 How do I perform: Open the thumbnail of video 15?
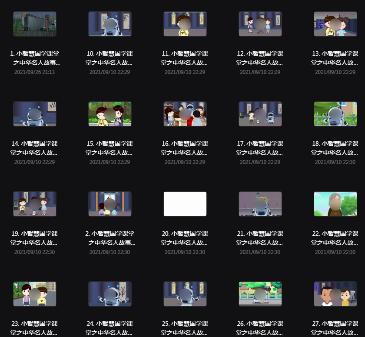(110, 114)
